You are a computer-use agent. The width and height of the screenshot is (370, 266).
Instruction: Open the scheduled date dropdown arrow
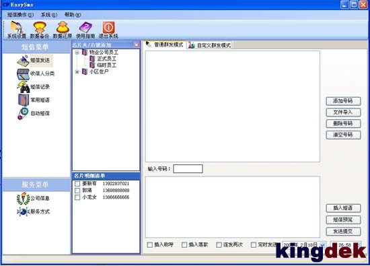323,244
